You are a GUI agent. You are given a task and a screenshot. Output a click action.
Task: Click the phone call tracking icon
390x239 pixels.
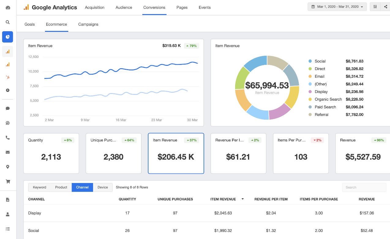click(x=8, y=138)
